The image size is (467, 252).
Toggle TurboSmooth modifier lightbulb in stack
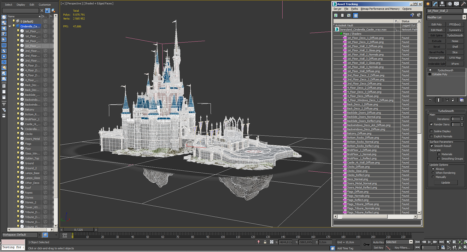(430, 70)
